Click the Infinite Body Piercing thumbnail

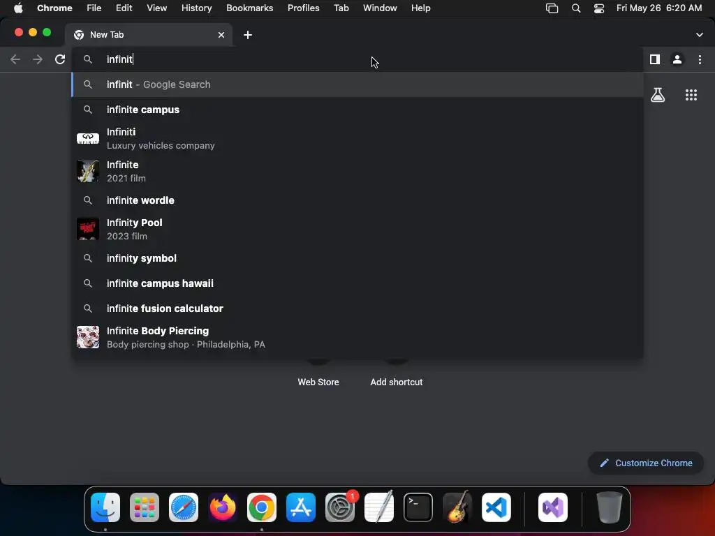click(88, 337)
